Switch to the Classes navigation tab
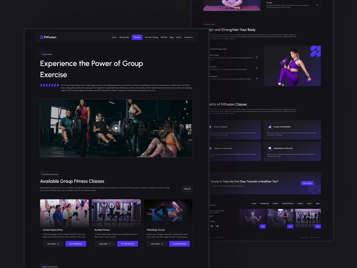This screenshot has height=268, width=357. point(137,37)
